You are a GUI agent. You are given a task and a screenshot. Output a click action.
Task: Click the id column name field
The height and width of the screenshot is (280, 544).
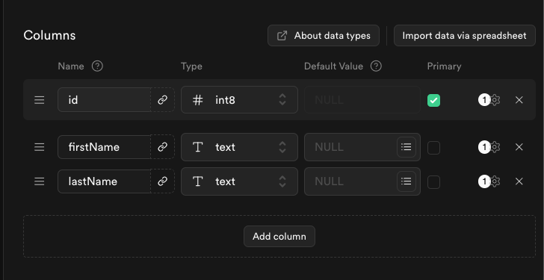click(104, 100)
